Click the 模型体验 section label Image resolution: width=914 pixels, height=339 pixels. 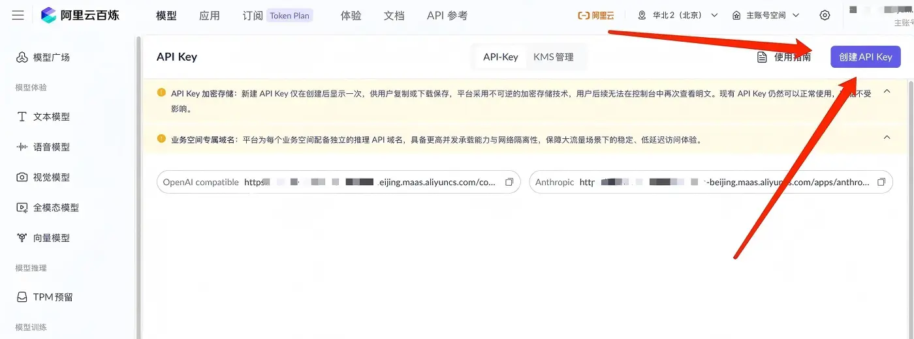31,87
